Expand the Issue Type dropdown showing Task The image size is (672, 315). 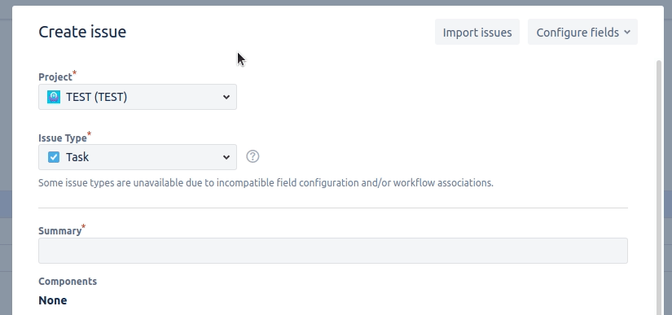(x=138, y=157)
